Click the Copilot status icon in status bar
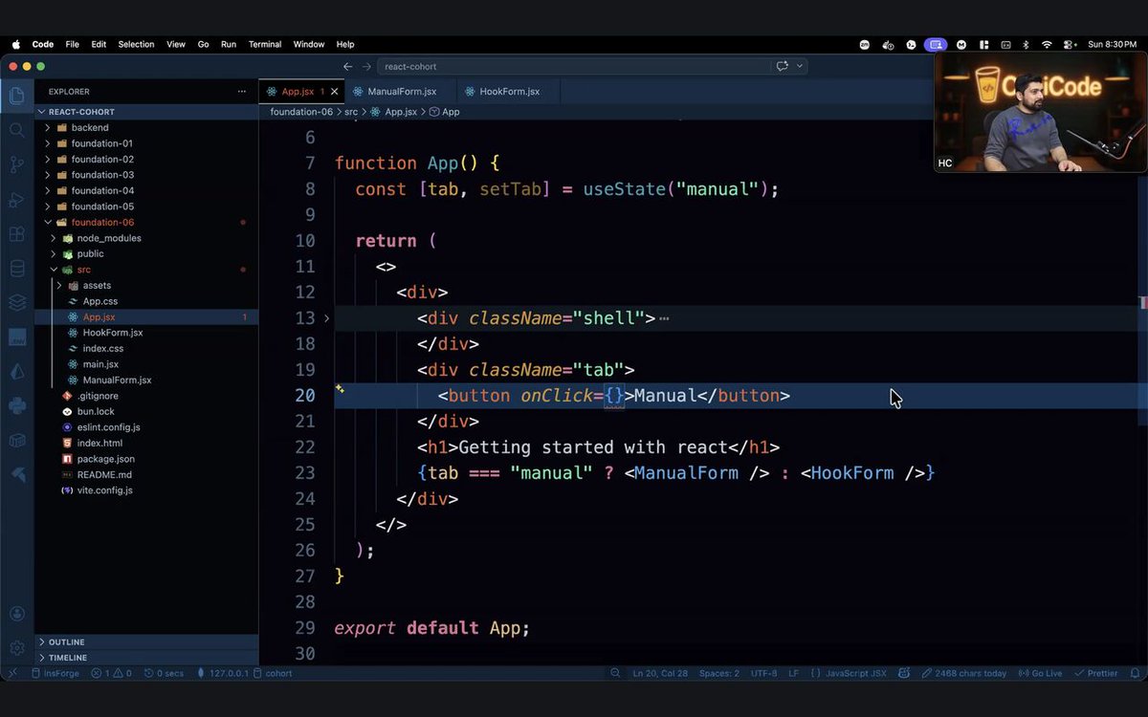 tap(904, 673)
